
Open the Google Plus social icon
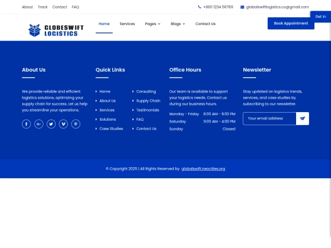pos(39,124)
